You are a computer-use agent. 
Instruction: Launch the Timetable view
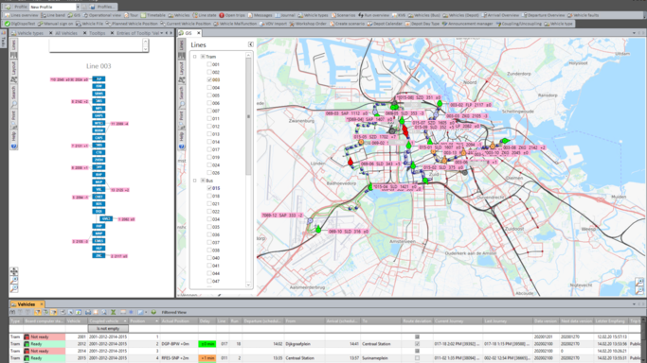tap(153, 15)
